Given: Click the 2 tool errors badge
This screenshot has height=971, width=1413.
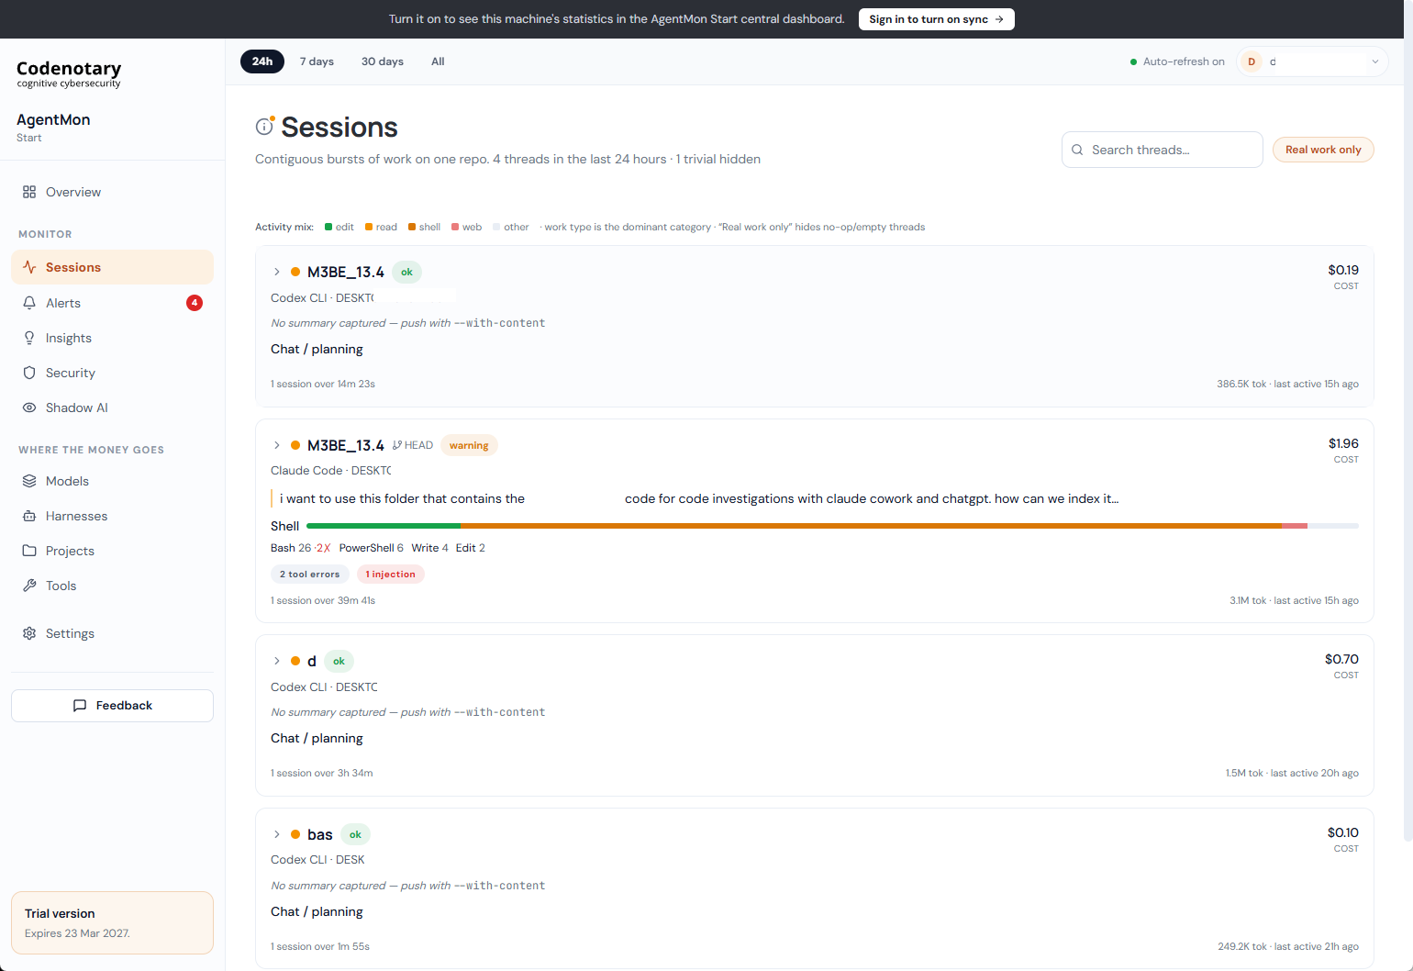Looking at the screenshot, I should click(309, 575).
